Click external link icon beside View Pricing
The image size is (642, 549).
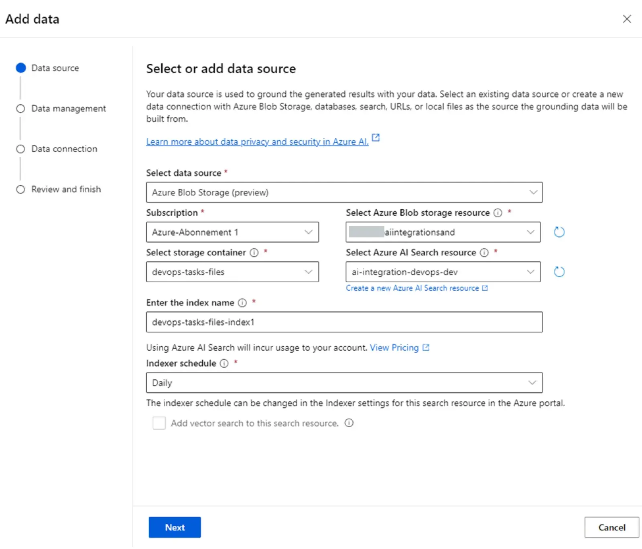click(426, 347)
